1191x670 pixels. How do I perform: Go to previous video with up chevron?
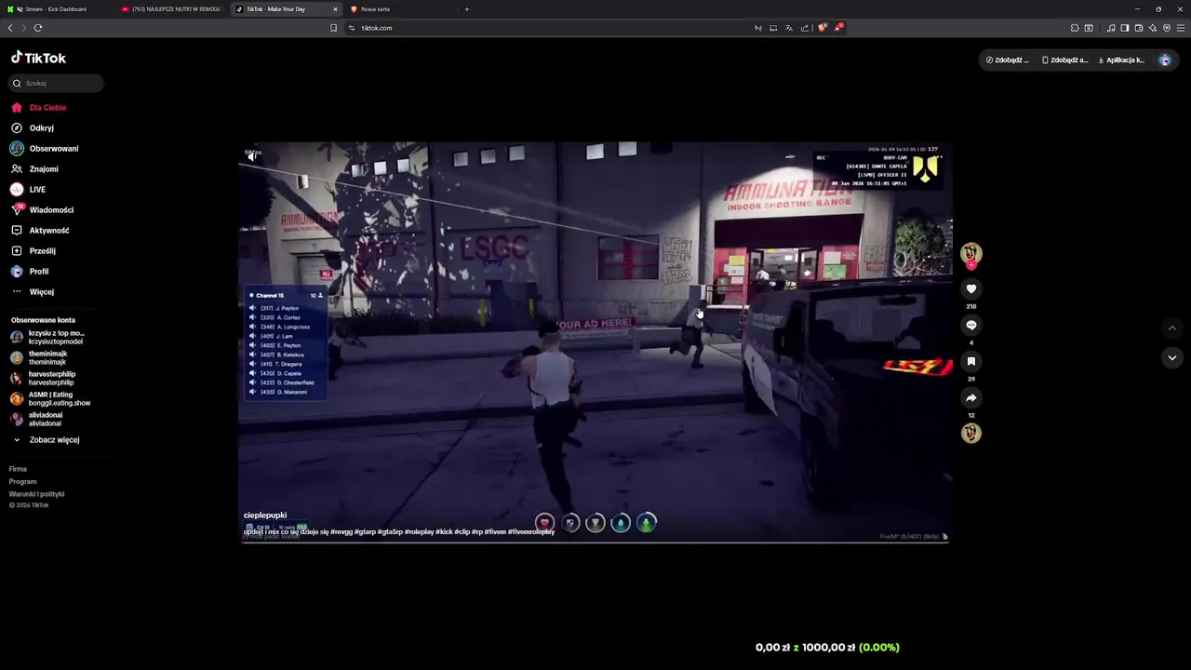click(1171, 328)
